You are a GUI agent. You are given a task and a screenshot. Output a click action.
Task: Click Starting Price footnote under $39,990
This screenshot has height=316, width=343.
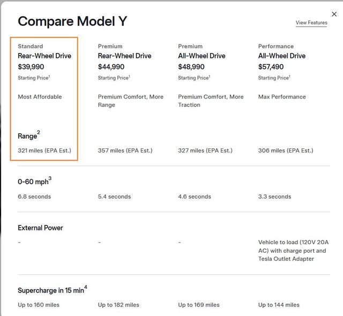click(x=49, y=76)
